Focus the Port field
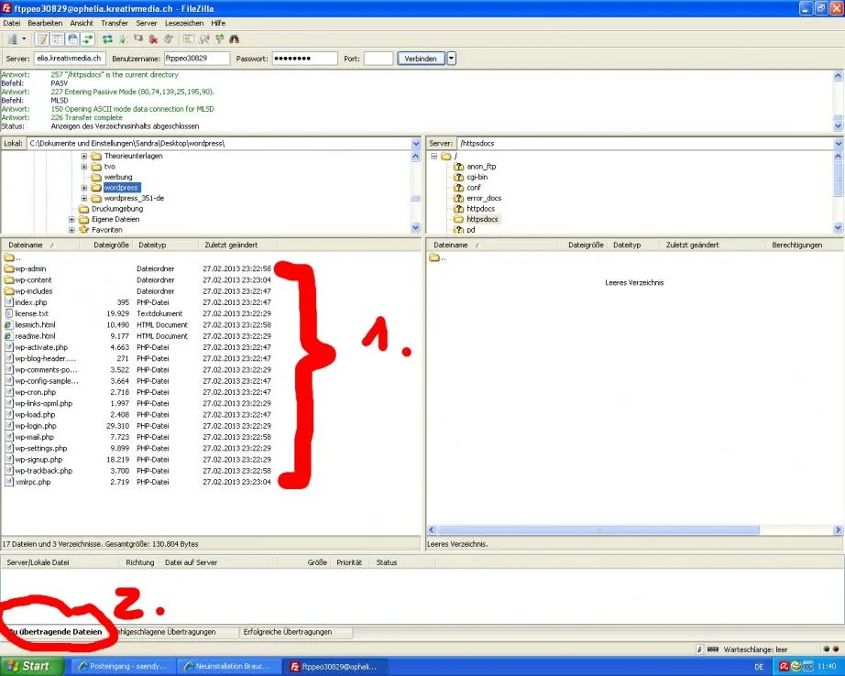Screen dimensions: 845x676 coord(379,59)
